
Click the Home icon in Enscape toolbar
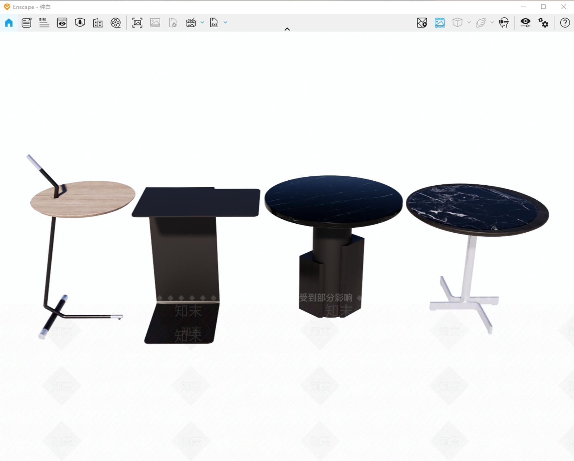(9, 23)
